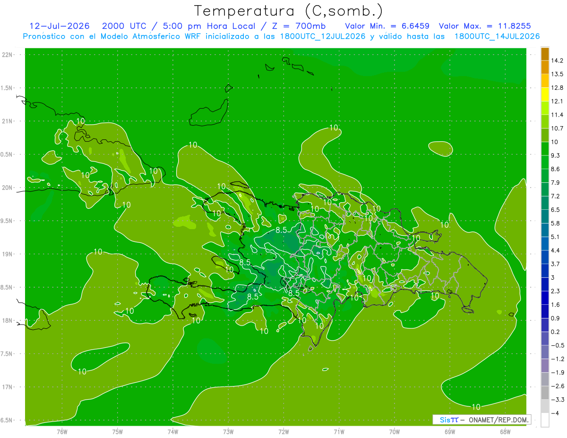Select the "Valor Min. = 6.6459" readout
The height and width of the screenshot is (438, 567).
(387, 26)
